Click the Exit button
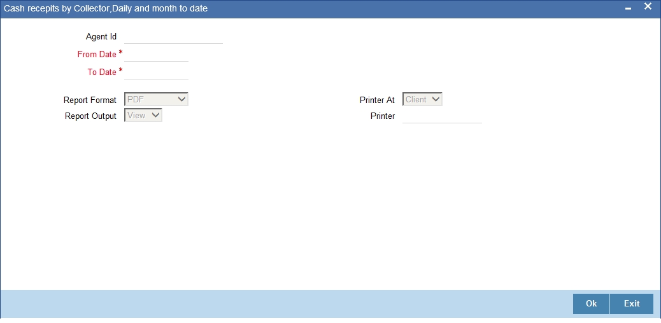Image resolution: width=661 pixels, height=323 pixels. [x=632, y=304]
